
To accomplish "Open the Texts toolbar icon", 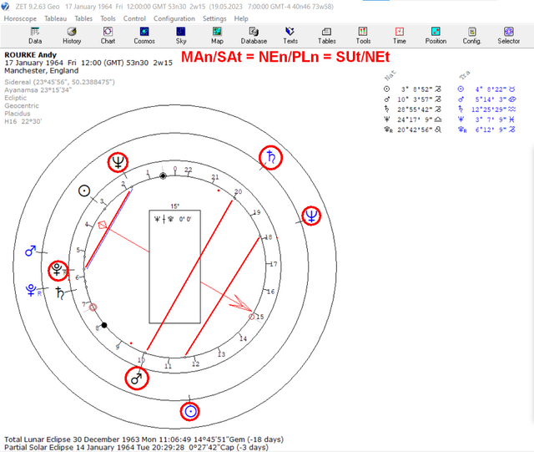I will click(x=290, y=35).
